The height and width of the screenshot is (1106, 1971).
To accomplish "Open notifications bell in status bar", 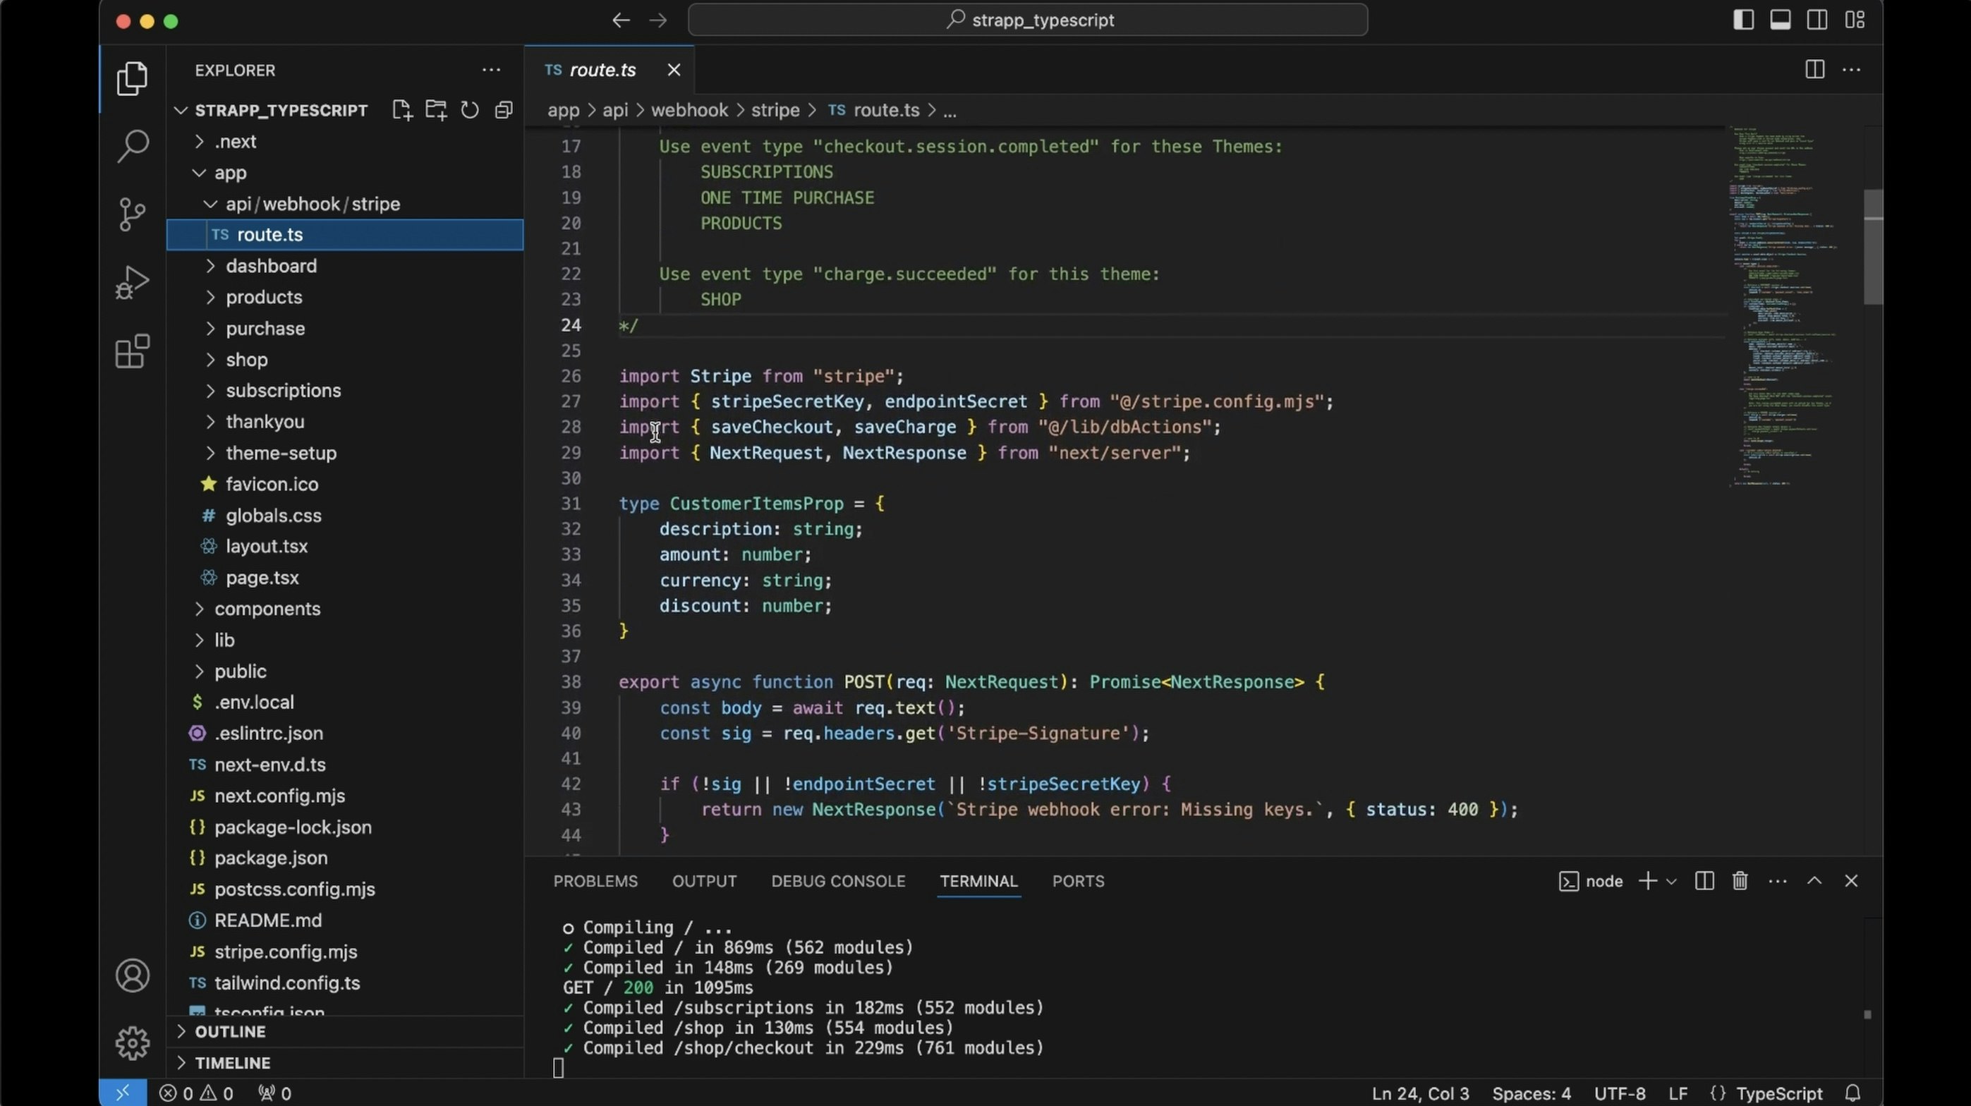I will tap(1852, 1093).
